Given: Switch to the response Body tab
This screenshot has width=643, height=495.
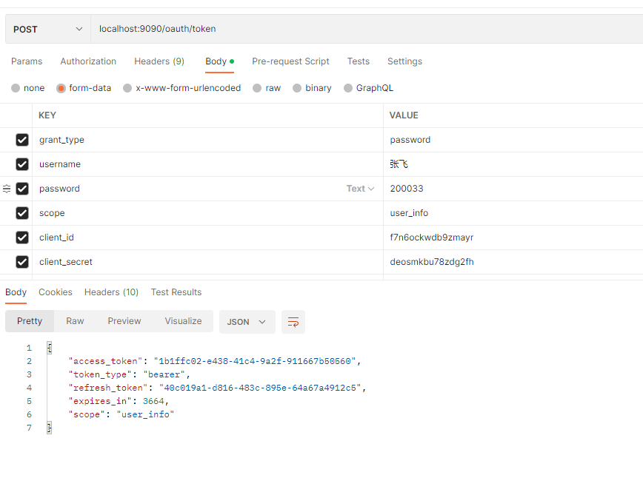Looking at the screenshot, I should [16, 292].
